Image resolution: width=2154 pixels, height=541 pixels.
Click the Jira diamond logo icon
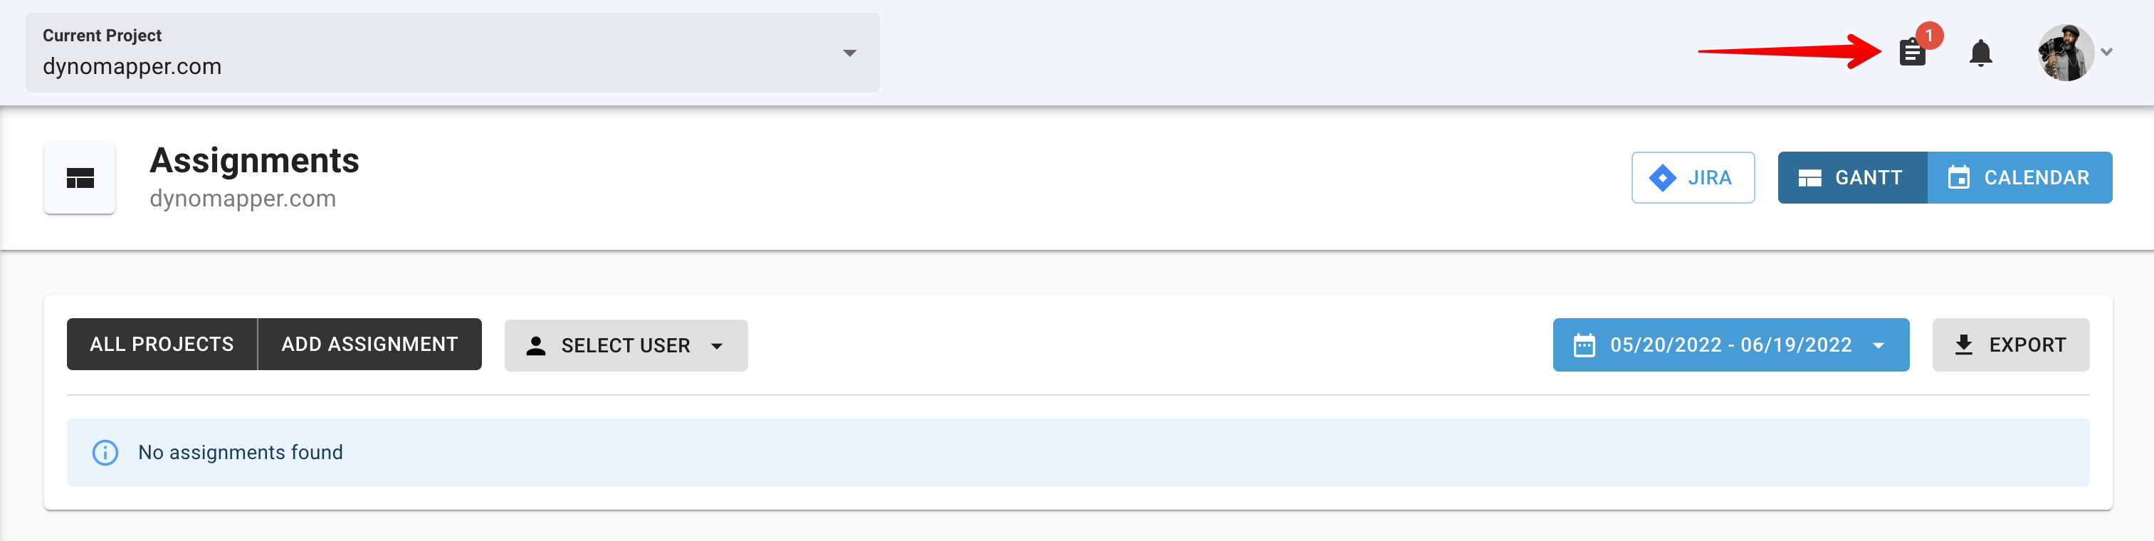coord(1661,177)
